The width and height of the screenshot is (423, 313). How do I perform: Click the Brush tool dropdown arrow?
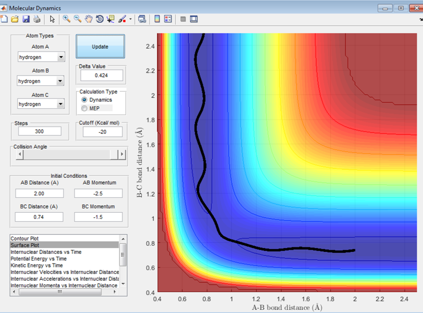point(130,19)
